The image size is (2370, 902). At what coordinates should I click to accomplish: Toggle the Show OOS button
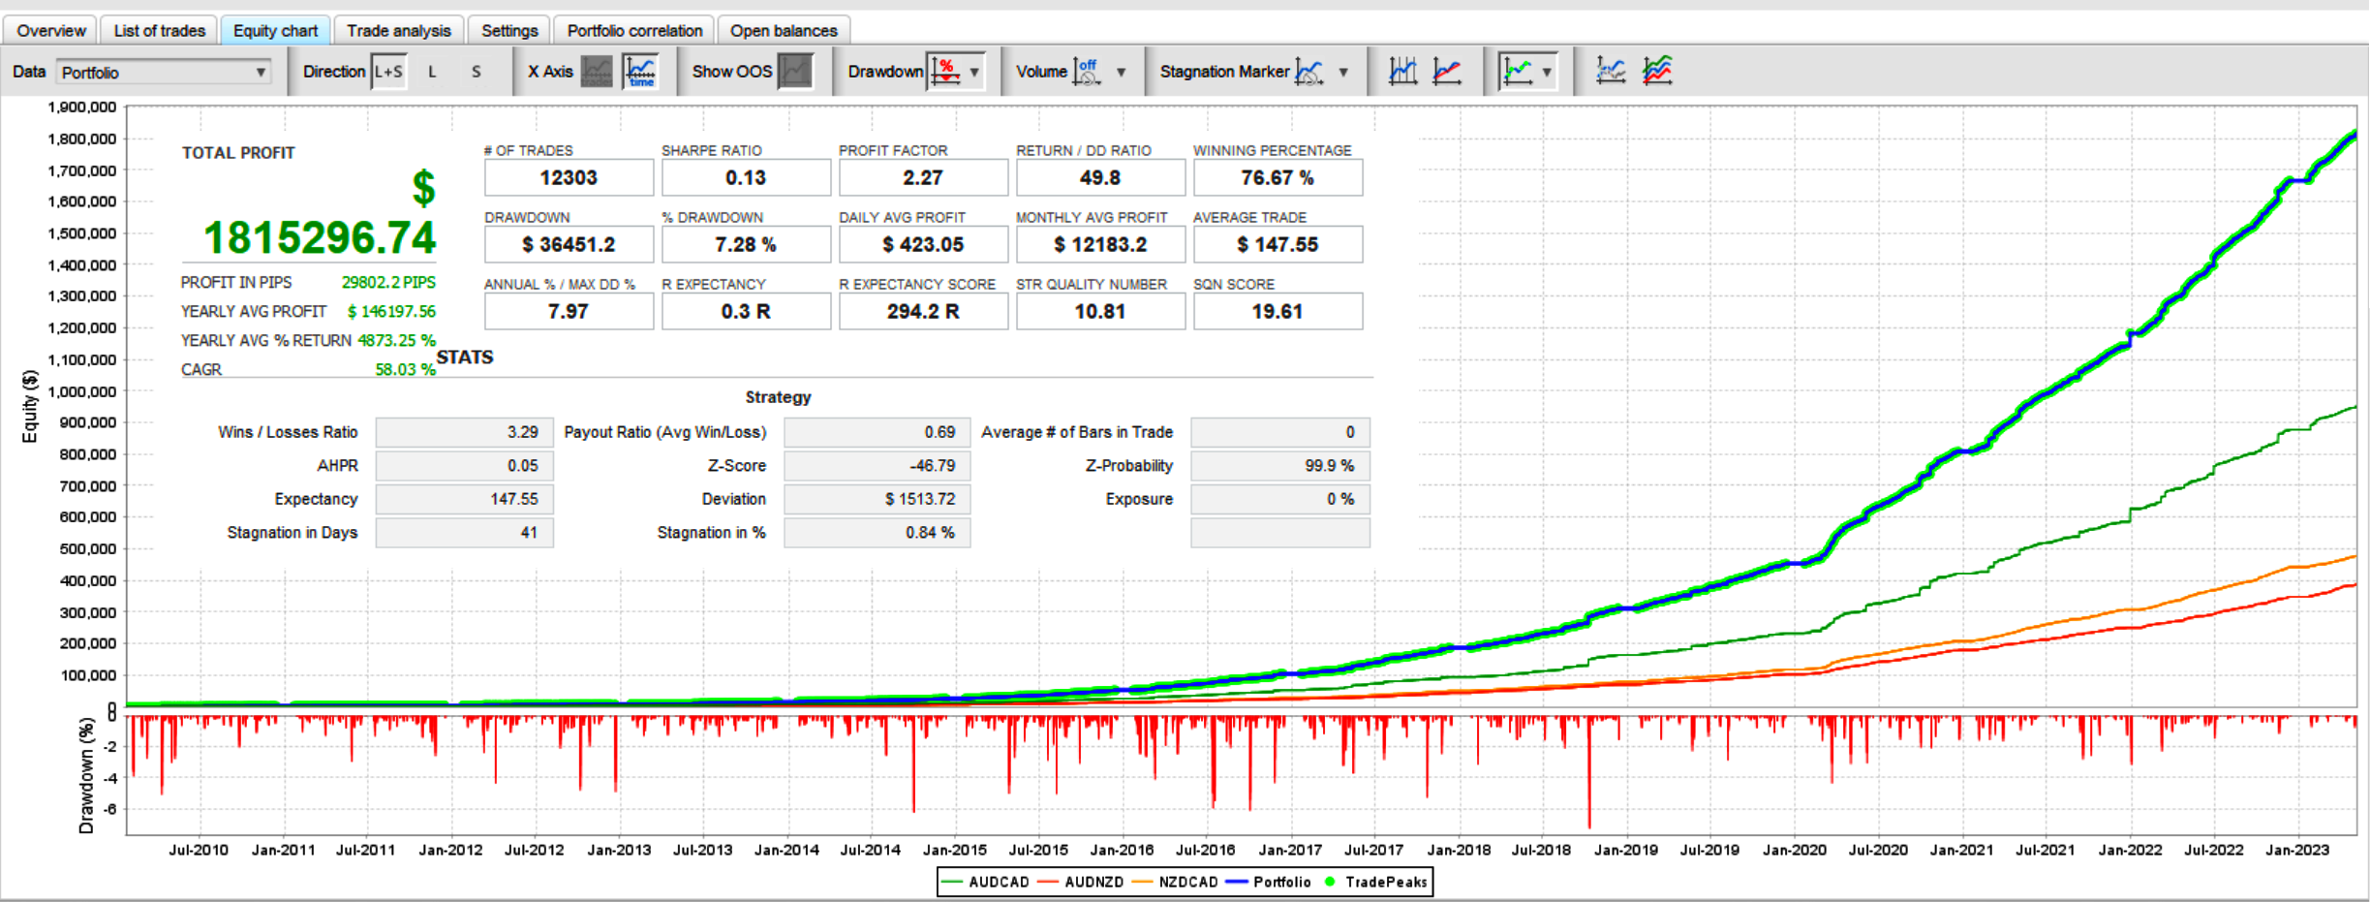coord(795,72)
